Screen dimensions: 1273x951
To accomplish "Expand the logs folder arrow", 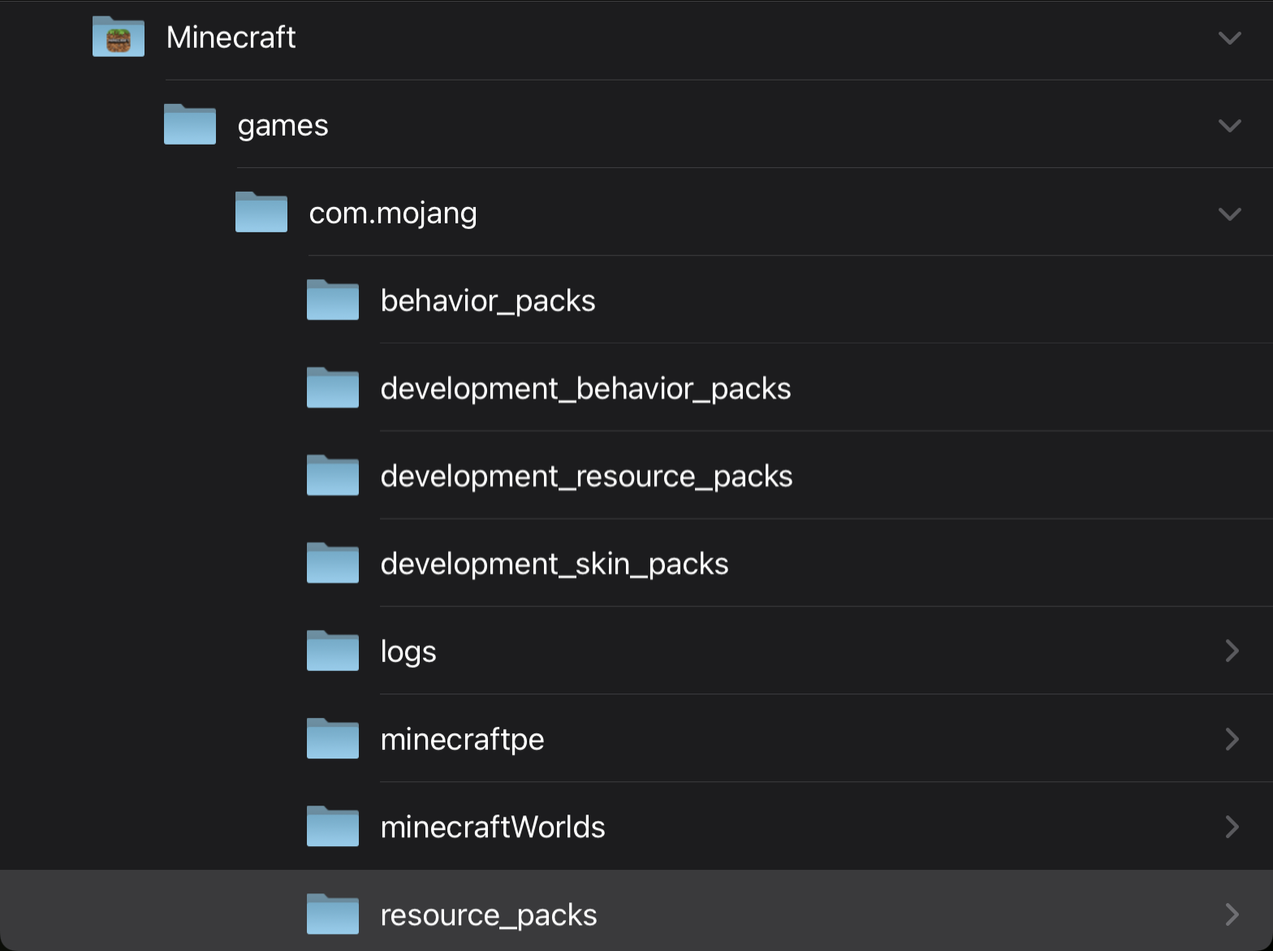I will (1232, 651).
